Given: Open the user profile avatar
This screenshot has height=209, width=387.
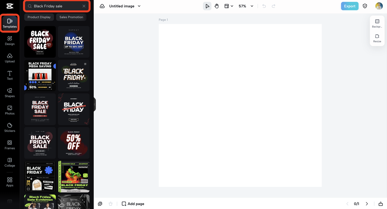Looking at the screenshot, I should coord(379,6).
